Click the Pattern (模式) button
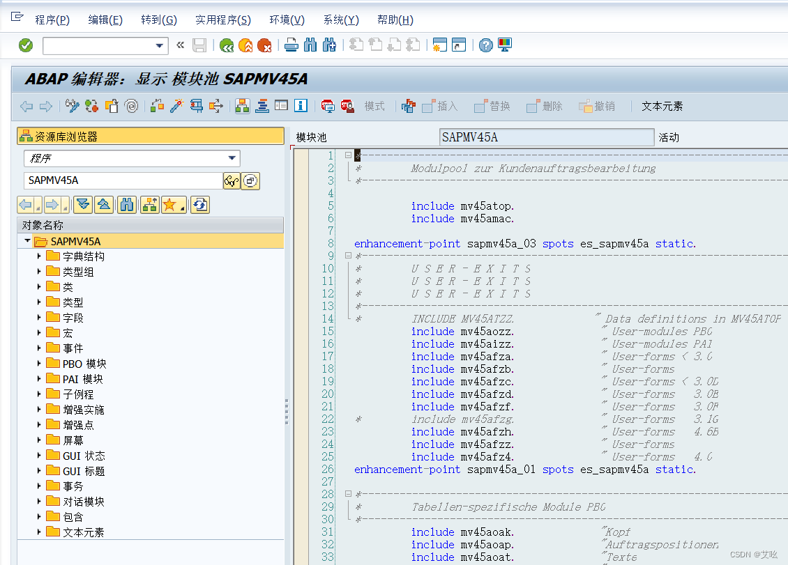The width and height of the screenshot is (788, 565). (374, 106)
